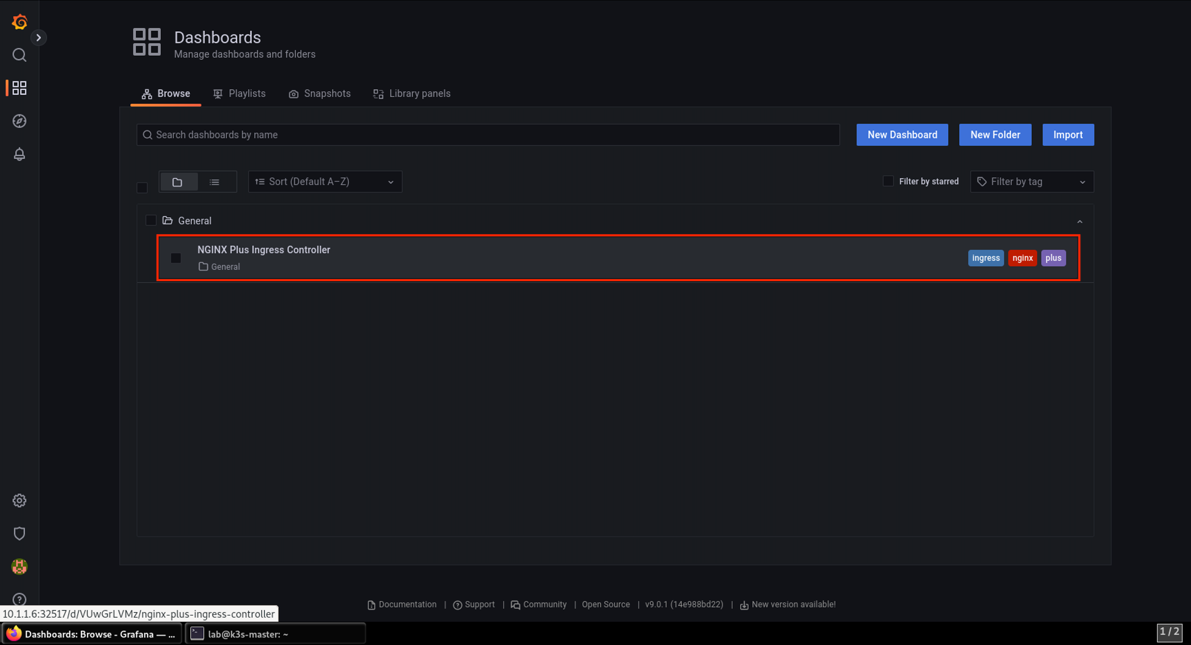Open the Documentation footer link

pos(402,605)
